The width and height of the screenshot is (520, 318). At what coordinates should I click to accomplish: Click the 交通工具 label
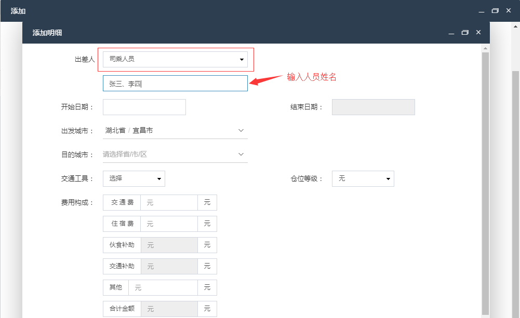pos(77,178)
